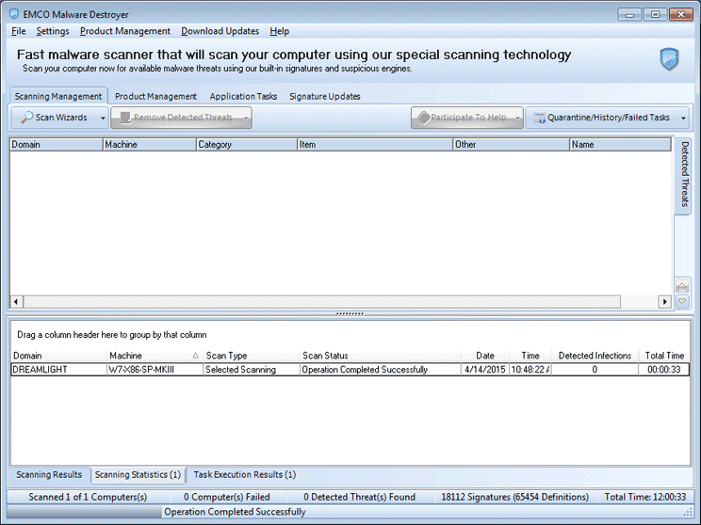
Task: Click the right arrow of horizontal scrollbar
Action: [x=665, y=301]
